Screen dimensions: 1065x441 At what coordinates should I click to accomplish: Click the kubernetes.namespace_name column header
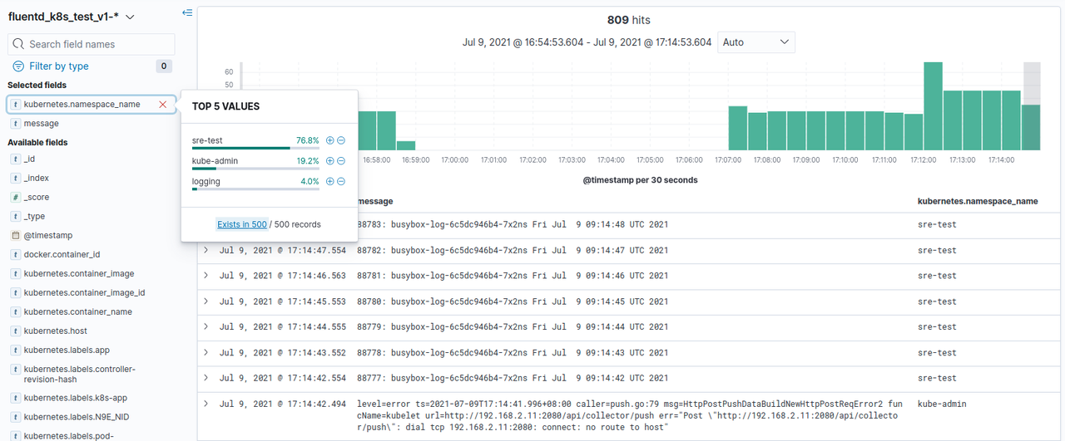tap(977, 201)
